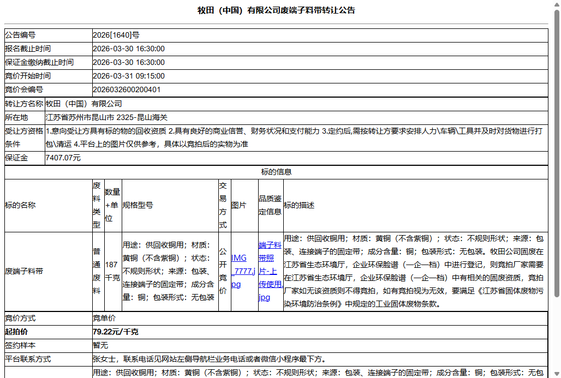561x378 pixels.
Task: Select the announcement title 牧田（中国）有限公司废端子料带转让公告
Action: tap(275, 10)
